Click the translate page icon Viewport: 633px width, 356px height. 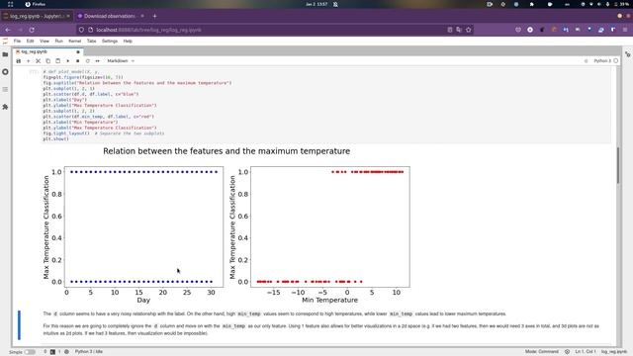pos(459,30)
